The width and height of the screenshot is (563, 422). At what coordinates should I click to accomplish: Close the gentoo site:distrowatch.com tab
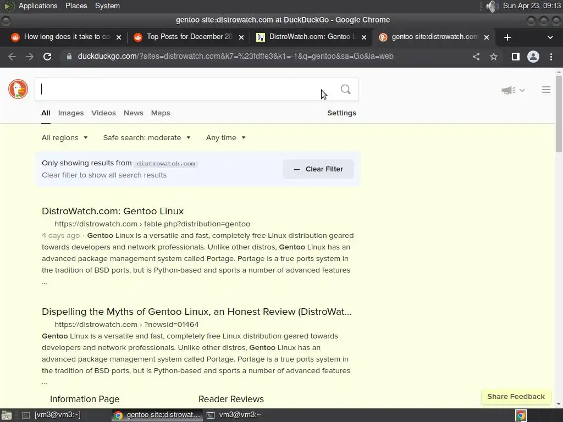pyautogui.click(x=487, y=37)
